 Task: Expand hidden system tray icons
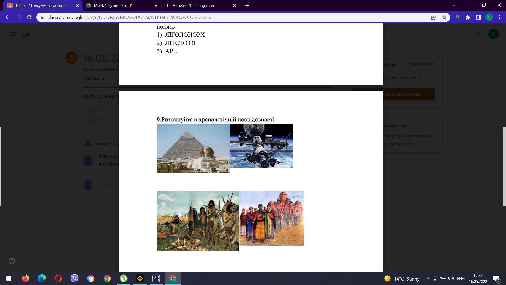427,278
